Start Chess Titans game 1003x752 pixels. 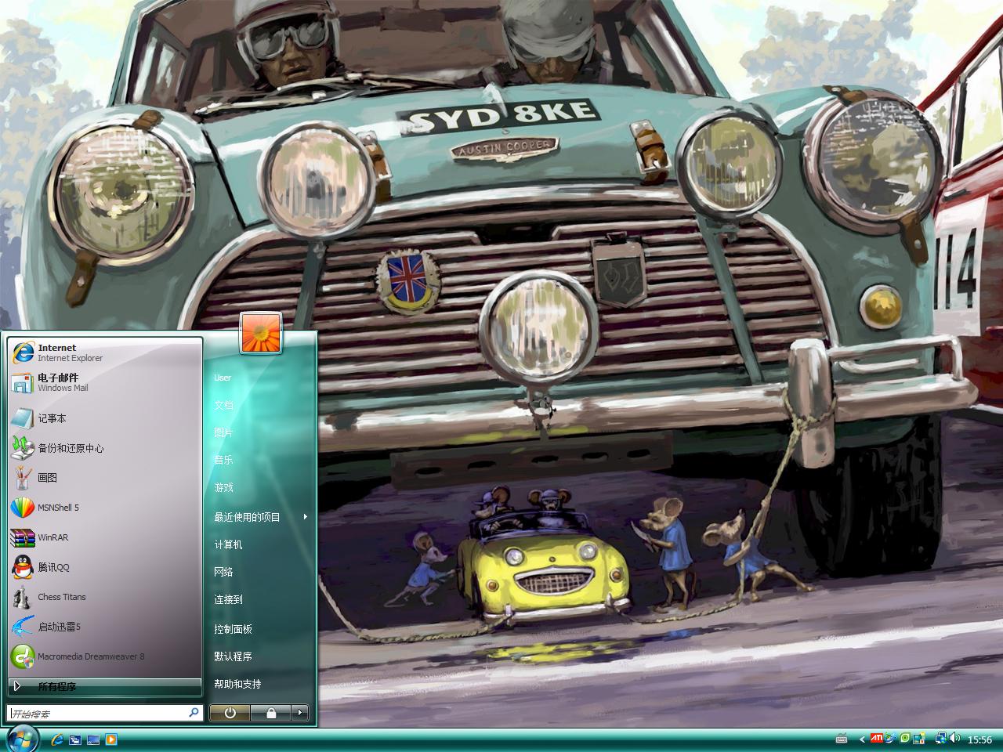pos(105,597)
